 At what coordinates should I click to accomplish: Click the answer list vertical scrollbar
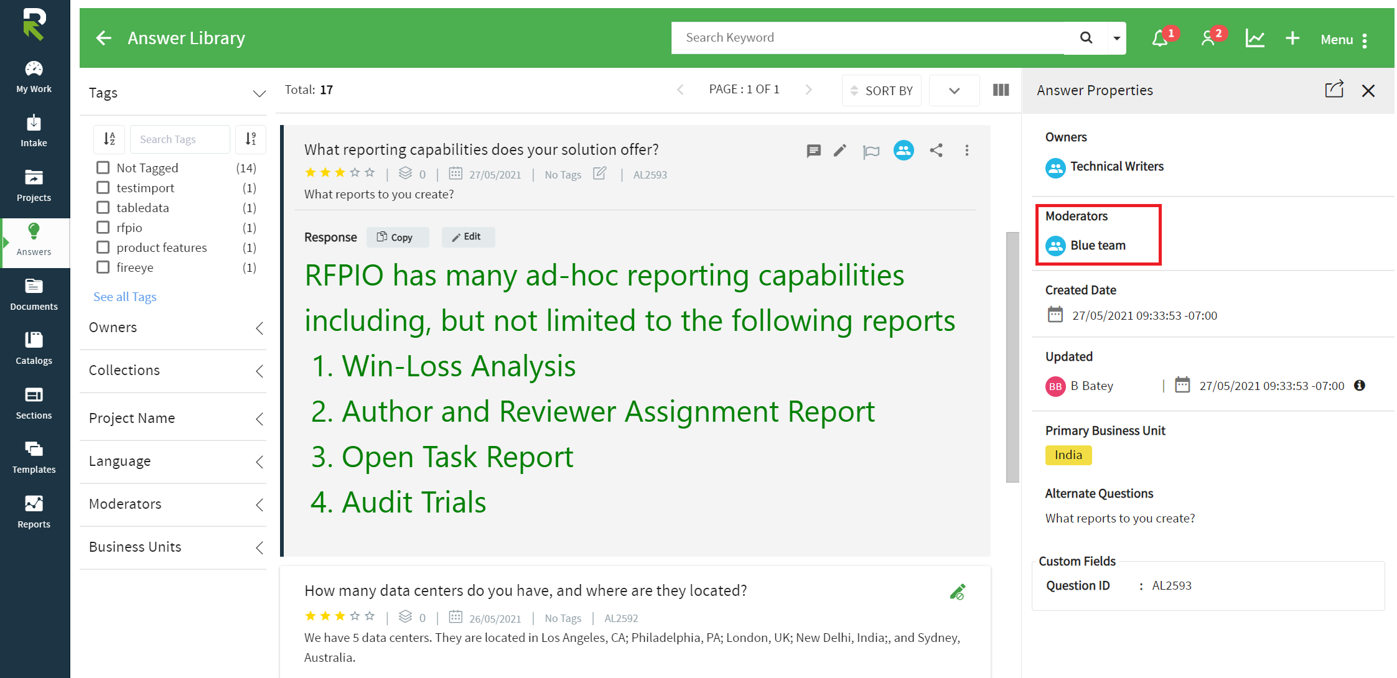(1012, 357)
